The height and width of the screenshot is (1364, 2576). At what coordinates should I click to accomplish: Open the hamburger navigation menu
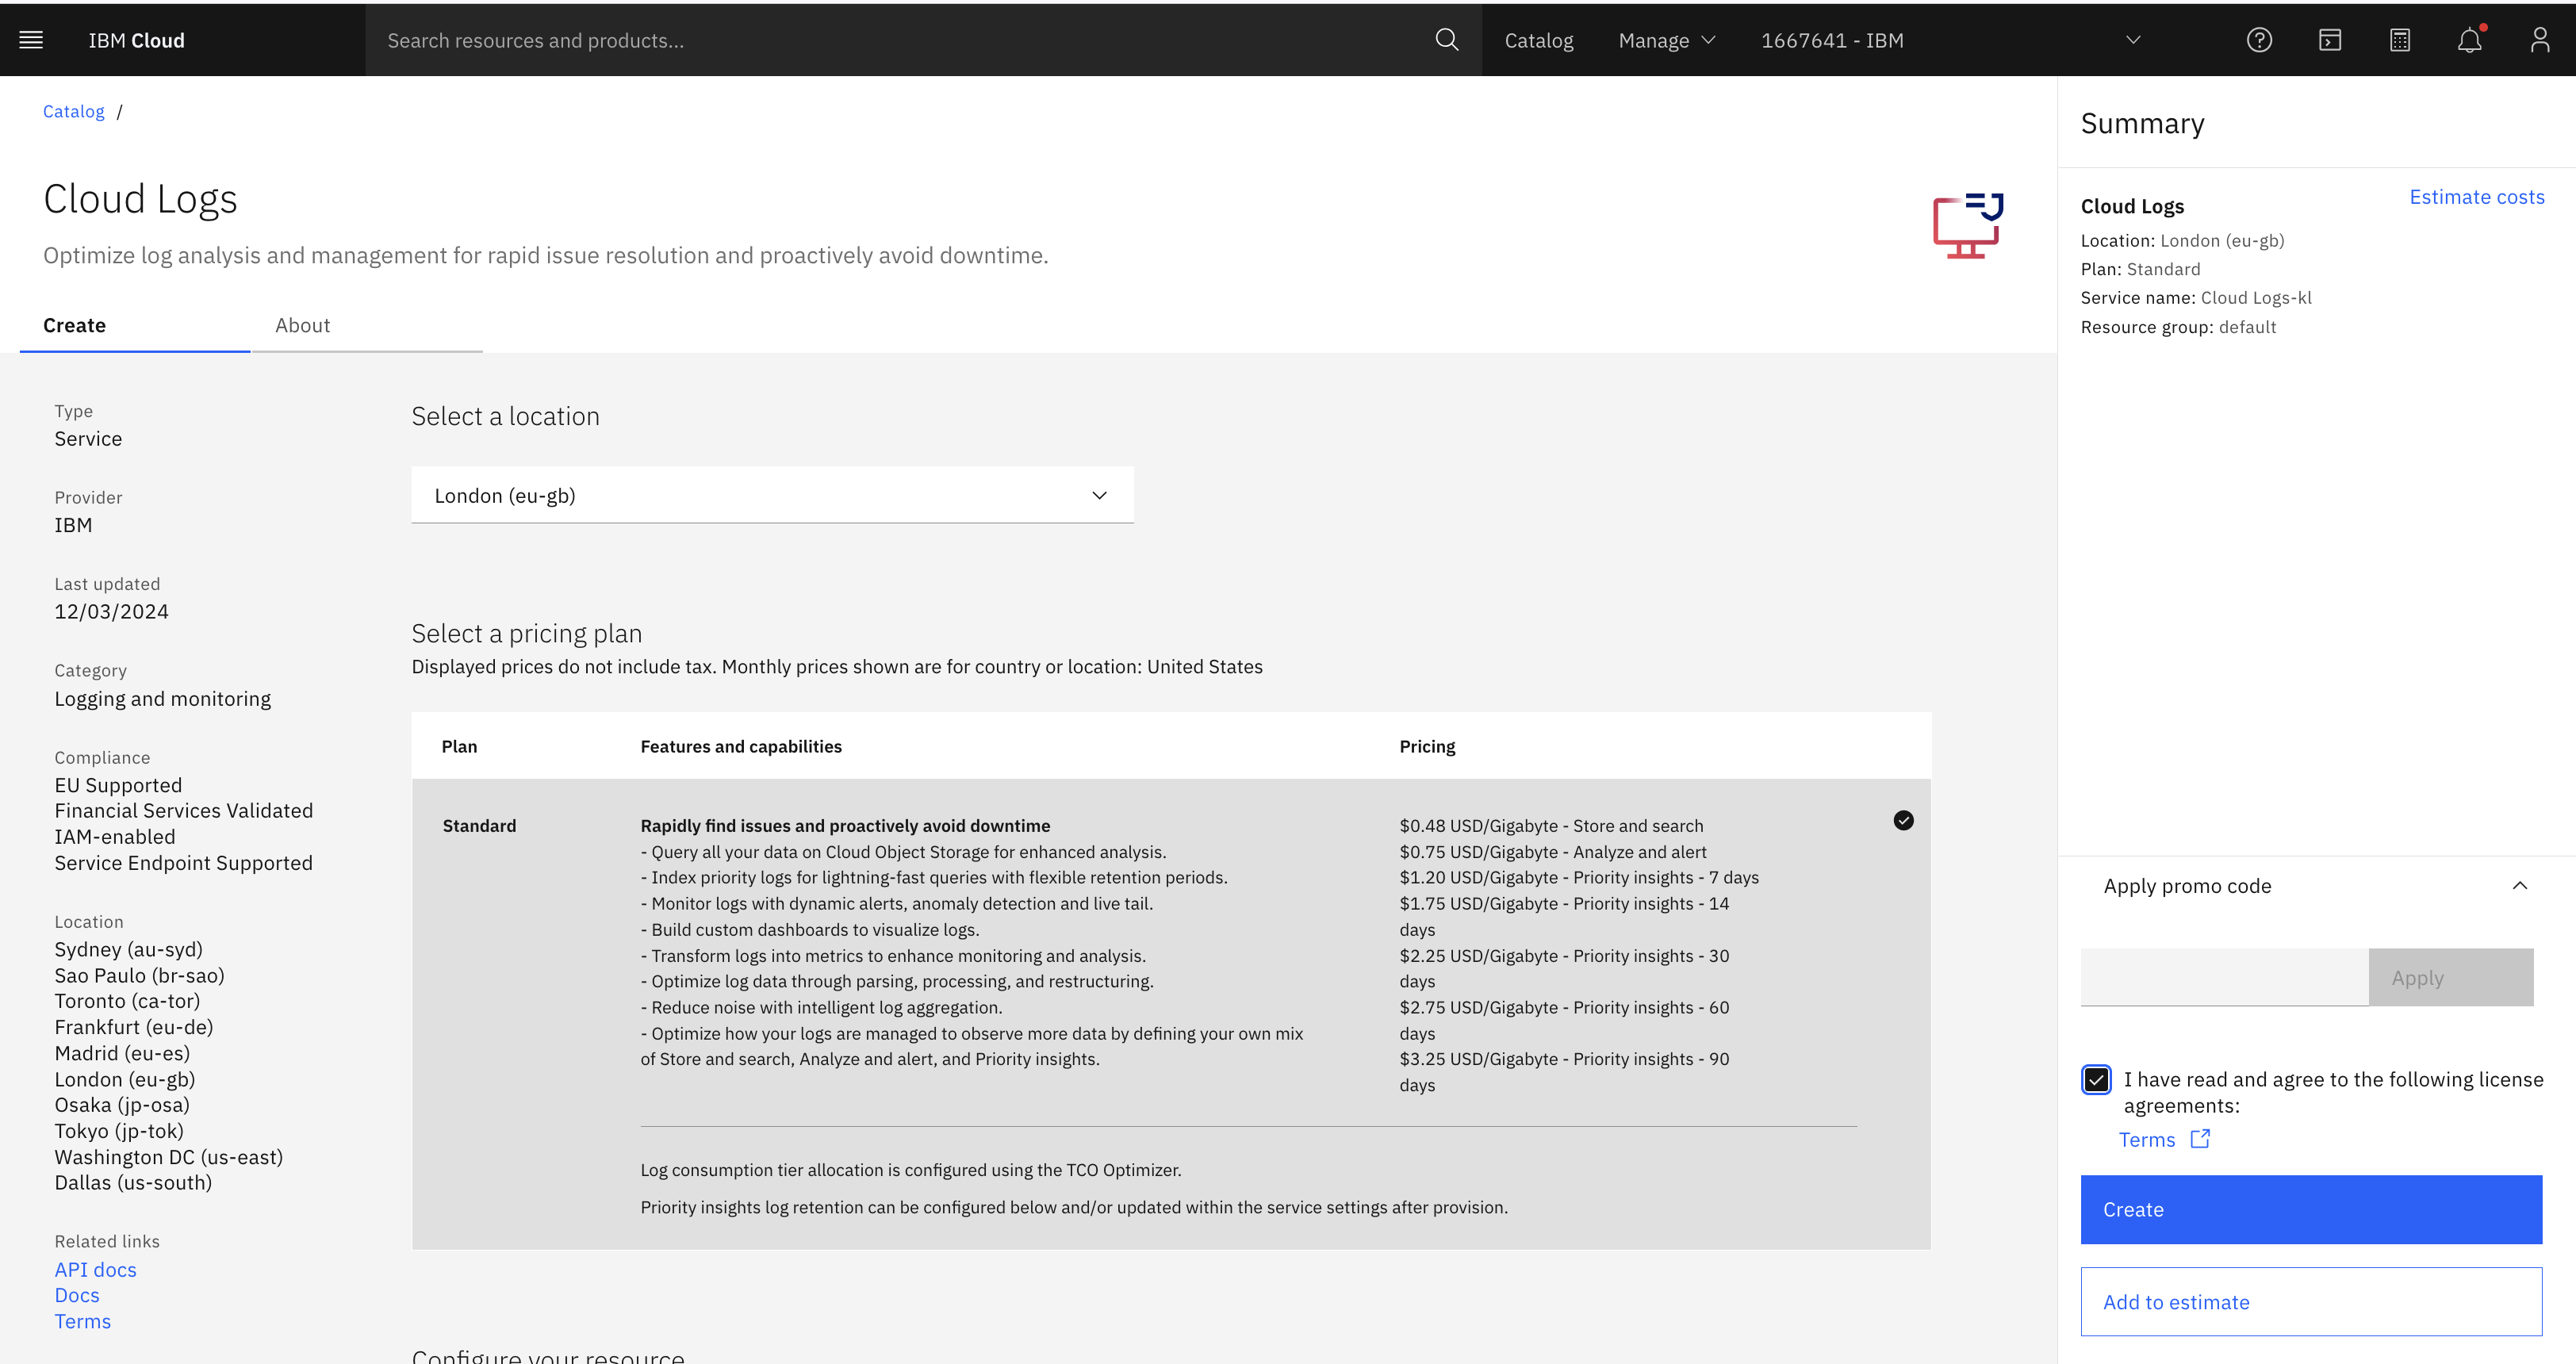pyautogui.click(x=31, y=40)
